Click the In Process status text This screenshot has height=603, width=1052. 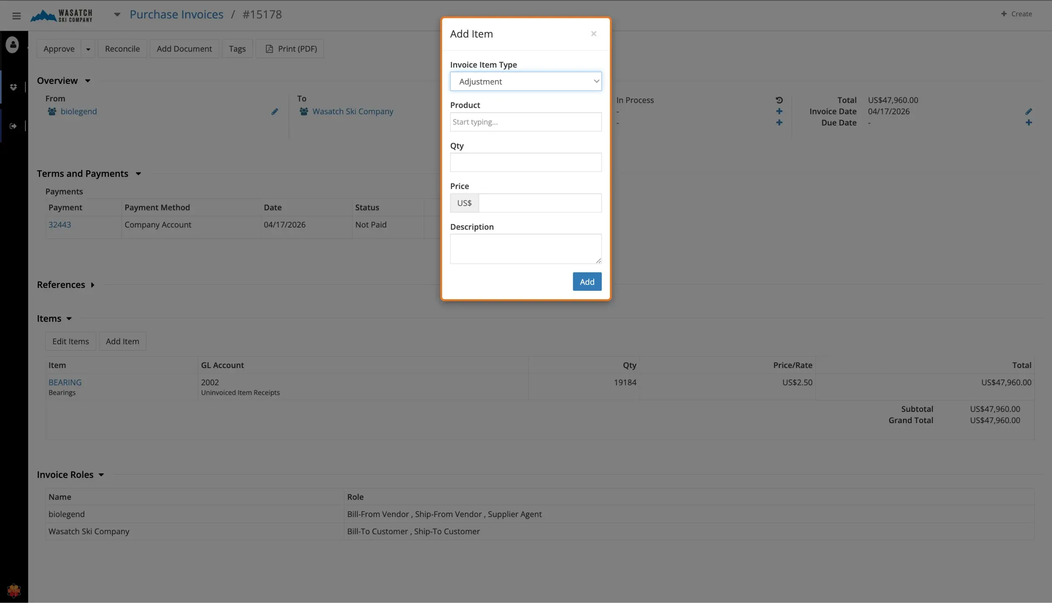(x=635, y=100)
